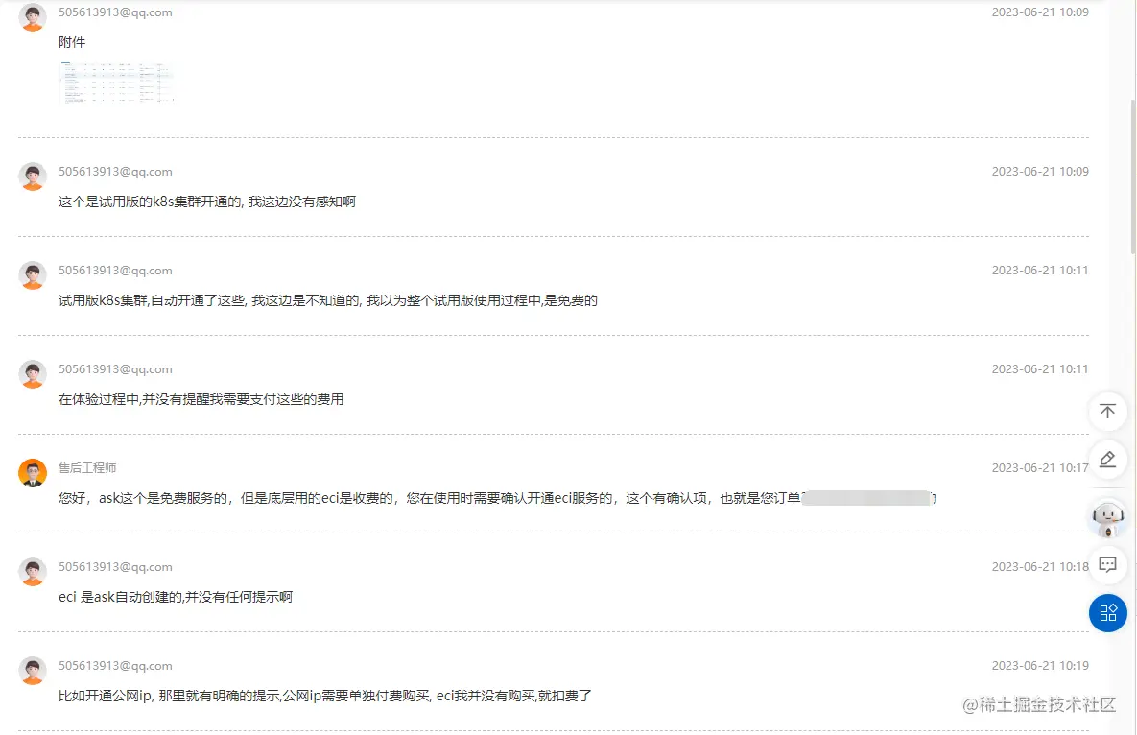
Task: Click the page vertical scrollbar
Action: [x=1132, y=178]
